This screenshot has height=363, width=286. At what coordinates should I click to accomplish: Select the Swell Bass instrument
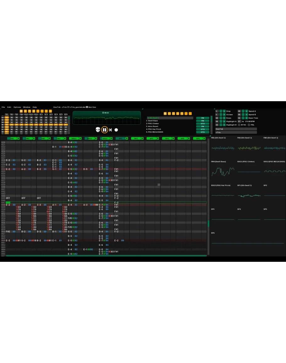pyautogui.click(x=153, y=121)
